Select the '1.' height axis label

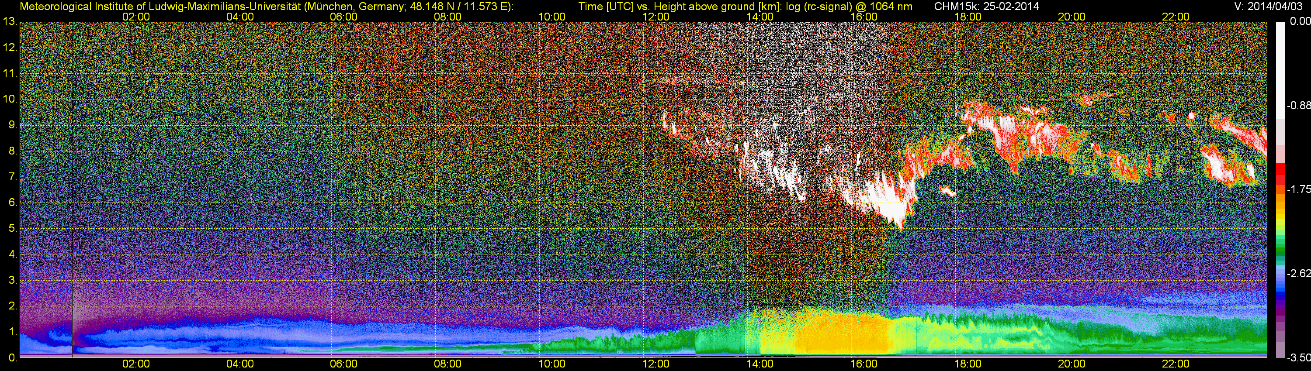[x=12, y=332]
